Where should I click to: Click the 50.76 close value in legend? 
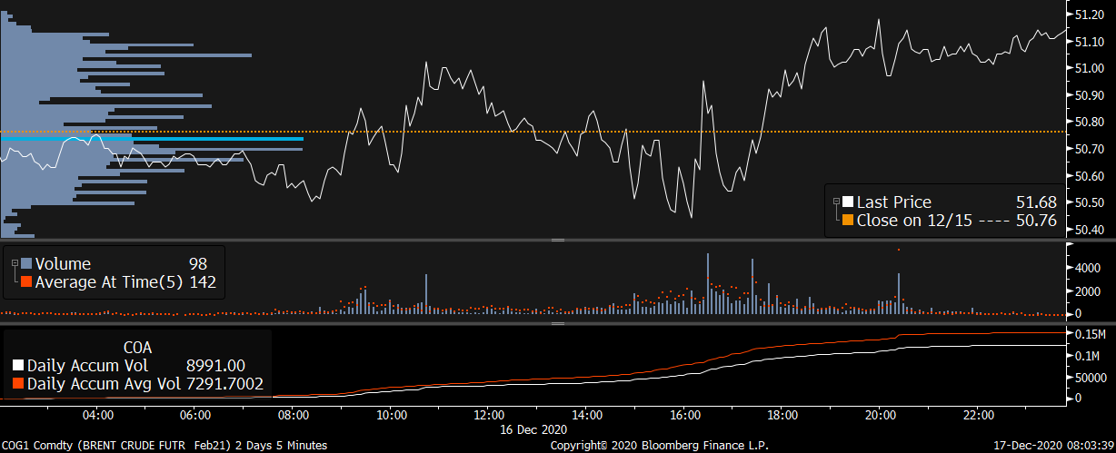1035,221
